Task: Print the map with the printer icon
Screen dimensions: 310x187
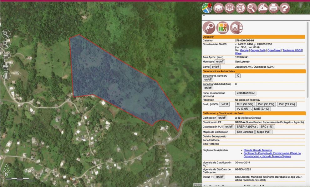Action: [273, 8]
